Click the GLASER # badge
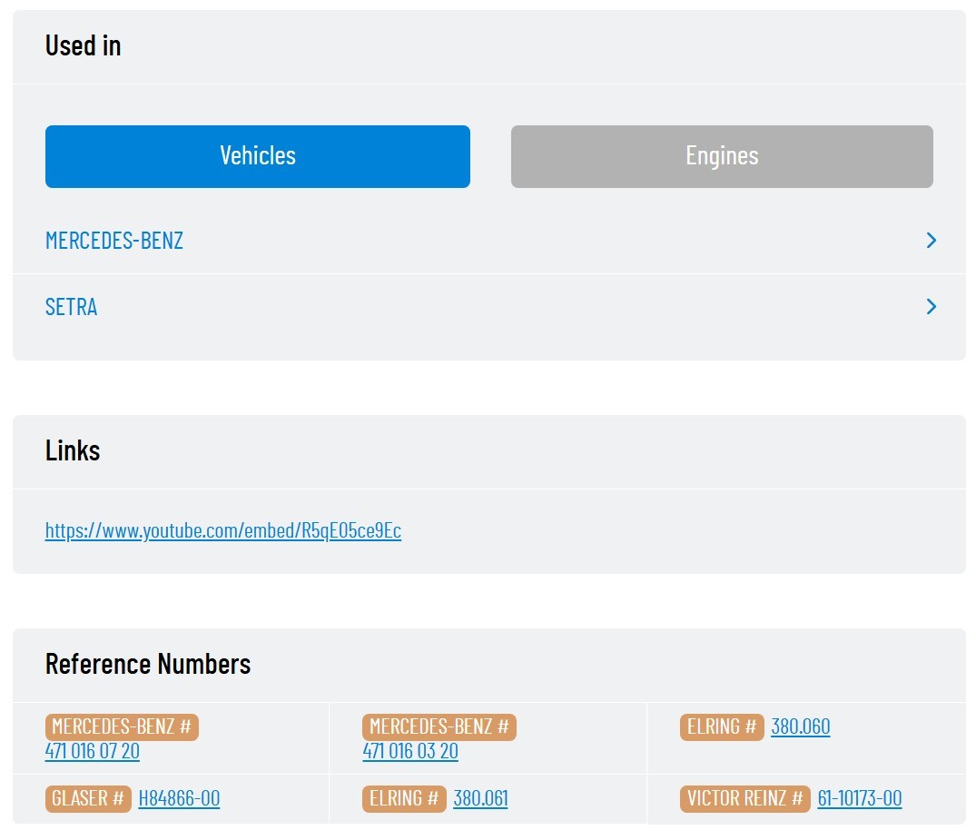Screen dimensions: 976x840 tap(88, 798)
